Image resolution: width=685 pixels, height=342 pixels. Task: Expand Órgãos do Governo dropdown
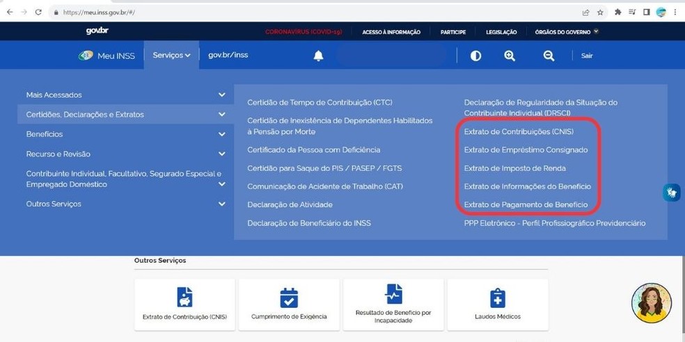click(567, 32)
